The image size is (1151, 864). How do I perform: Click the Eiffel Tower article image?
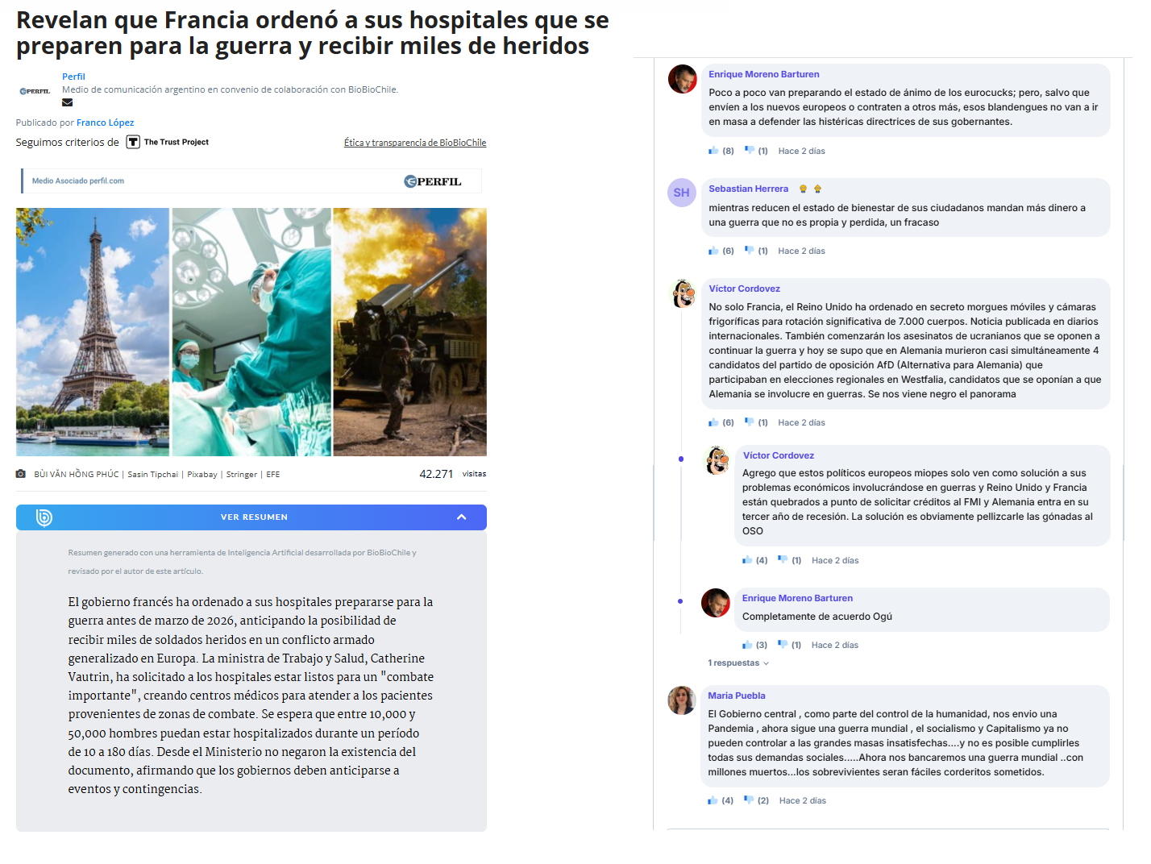(x=93, y=332)
